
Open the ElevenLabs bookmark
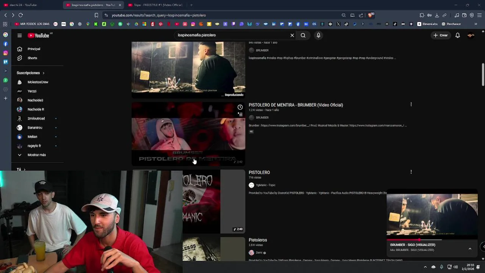coord(427,24)
